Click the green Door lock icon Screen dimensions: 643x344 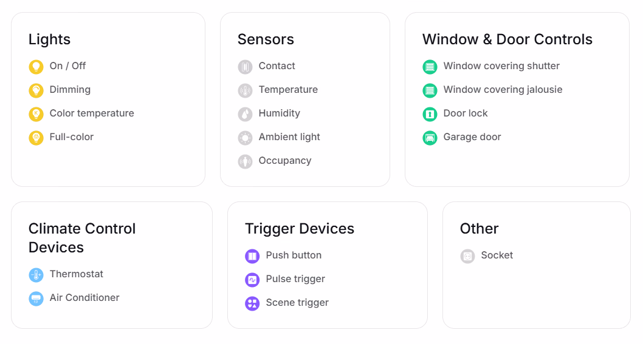430,114
